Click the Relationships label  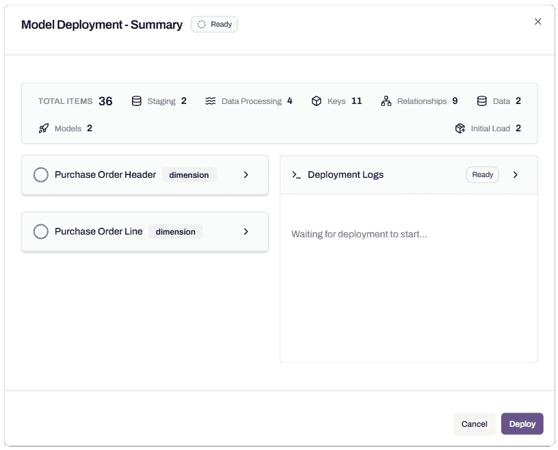(422, 101)
